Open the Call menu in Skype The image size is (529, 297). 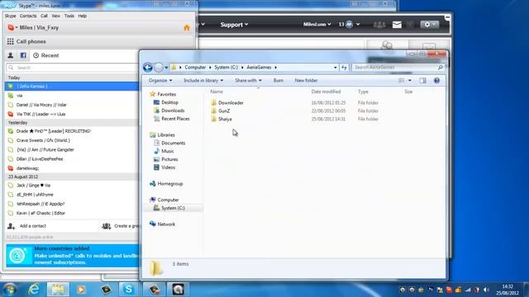[44, 16]
